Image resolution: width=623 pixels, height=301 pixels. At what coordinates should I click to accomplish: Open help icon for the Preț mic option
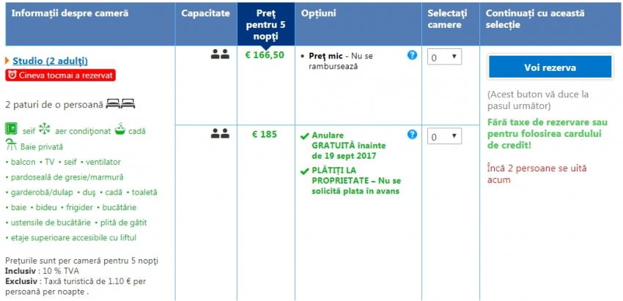(412, 55)
